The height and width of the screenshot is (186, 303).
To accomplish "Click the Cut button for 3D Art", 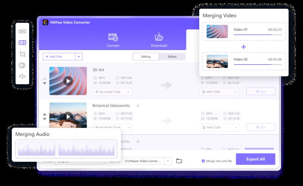I will (x=261, y=91).
